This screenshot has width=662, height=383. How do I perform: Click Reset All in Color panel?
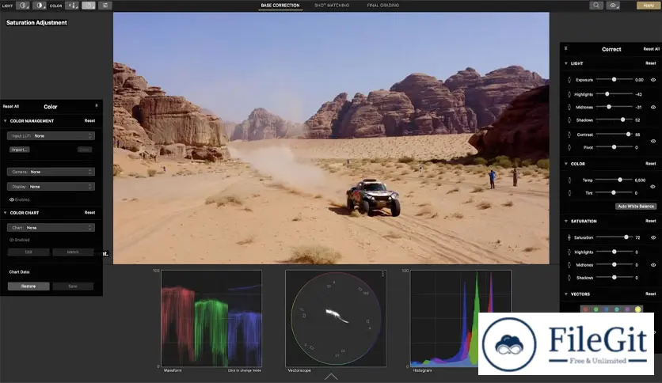click(x=11, y=106)
